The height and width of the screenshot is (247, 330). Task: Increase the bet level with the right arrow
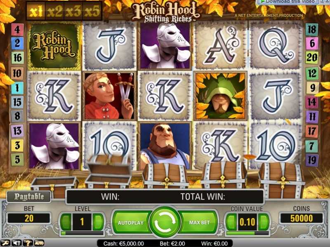pyautogui.click(x=98, y=222)
